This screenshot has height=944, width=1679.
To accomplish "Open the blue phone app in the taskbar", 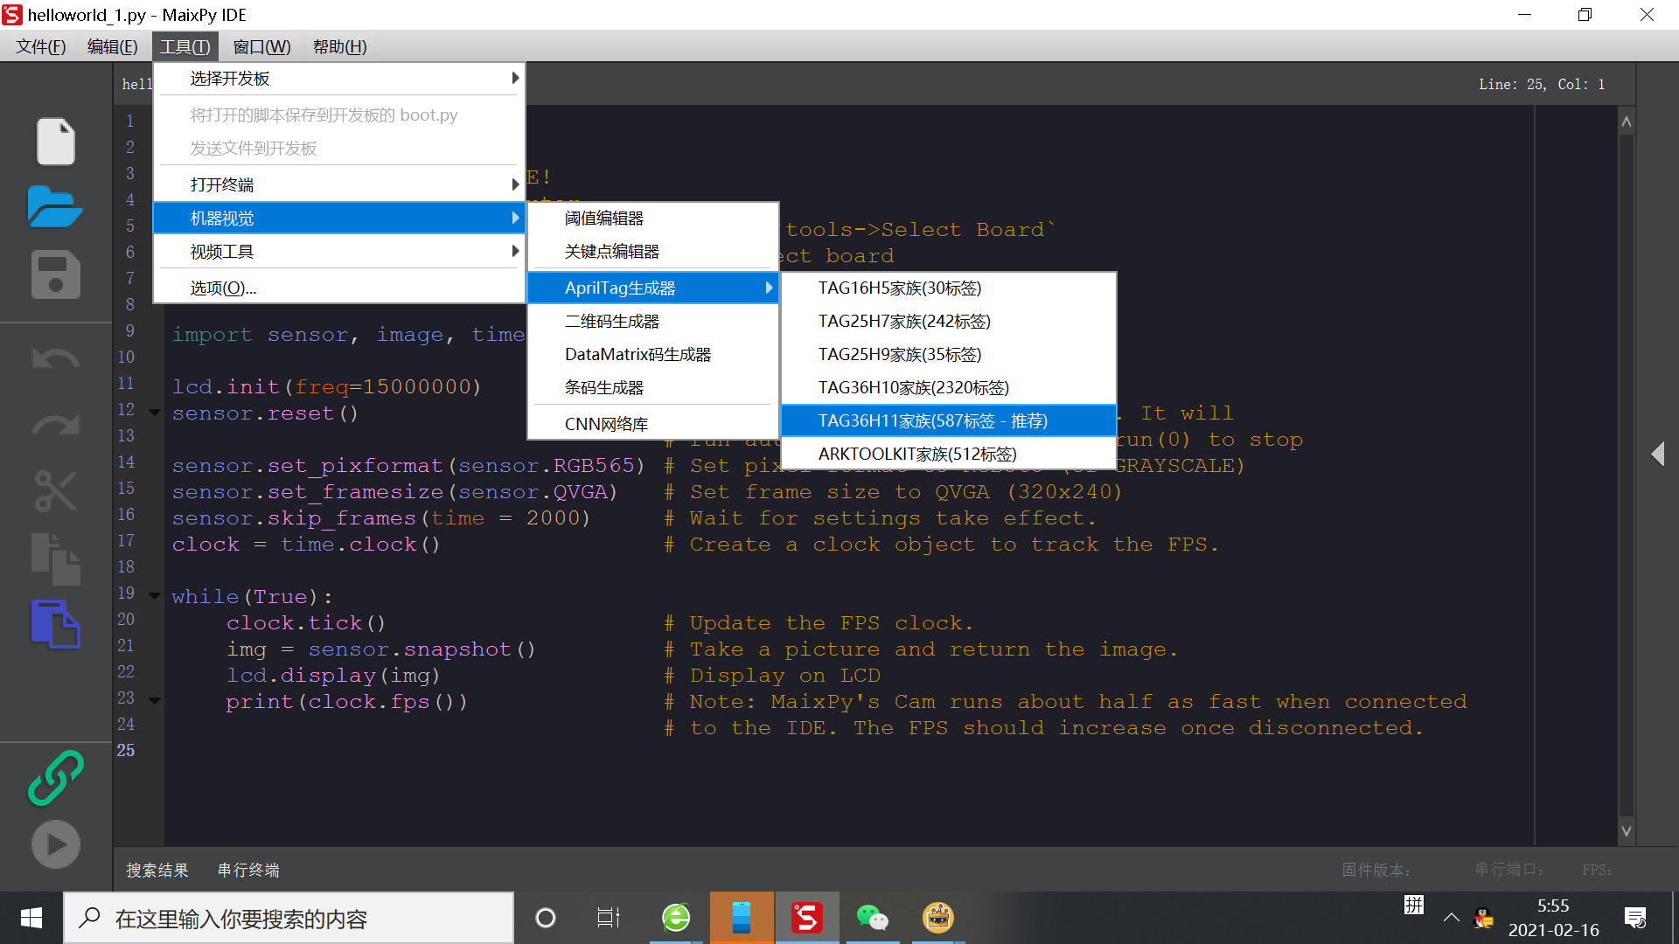I will pyautogui.click(x=742, y=918).
